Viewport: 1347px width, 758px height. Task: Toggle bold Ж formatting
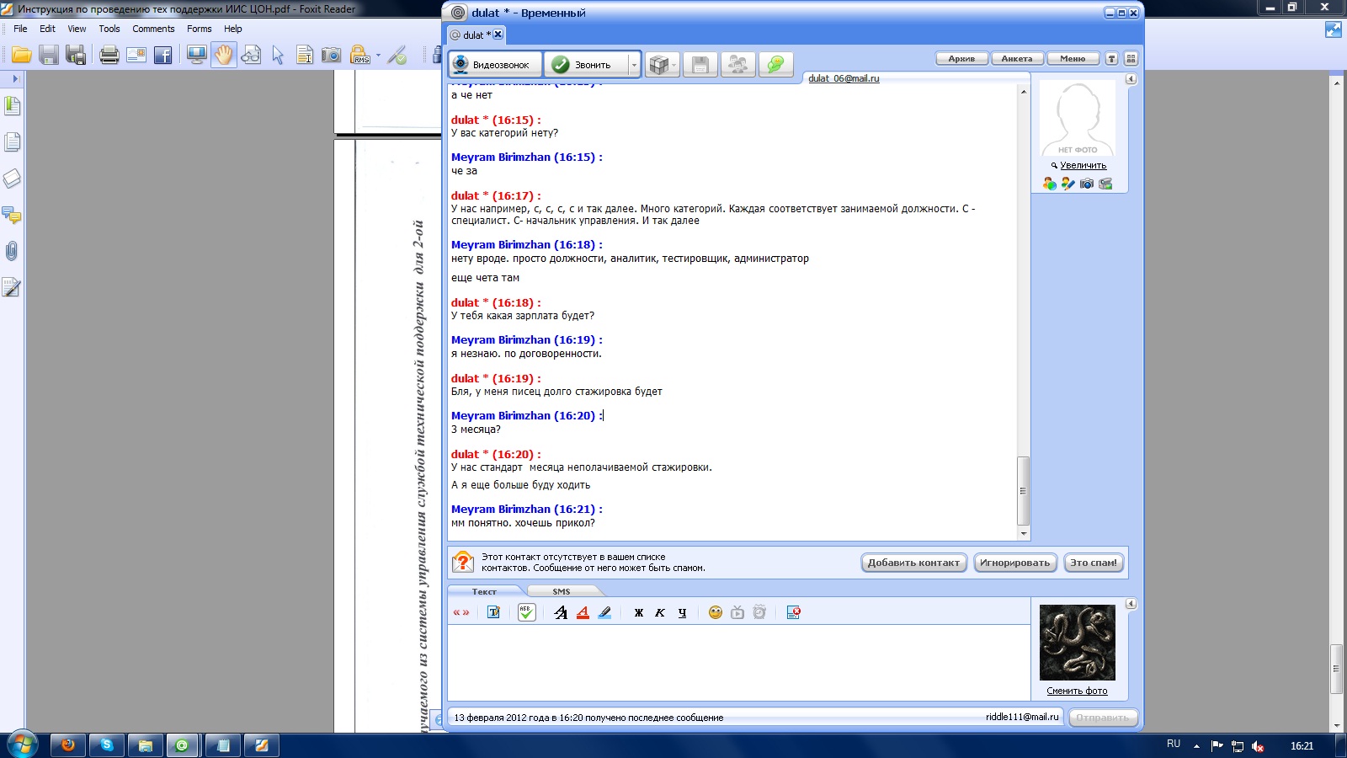tap(638, 612)
